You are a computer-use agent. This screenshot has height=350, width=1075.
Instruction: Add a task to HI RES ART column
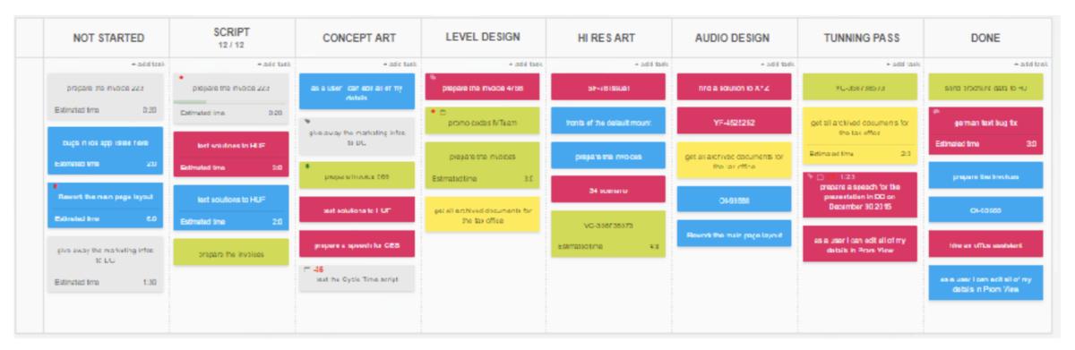[x=651, y=64]
